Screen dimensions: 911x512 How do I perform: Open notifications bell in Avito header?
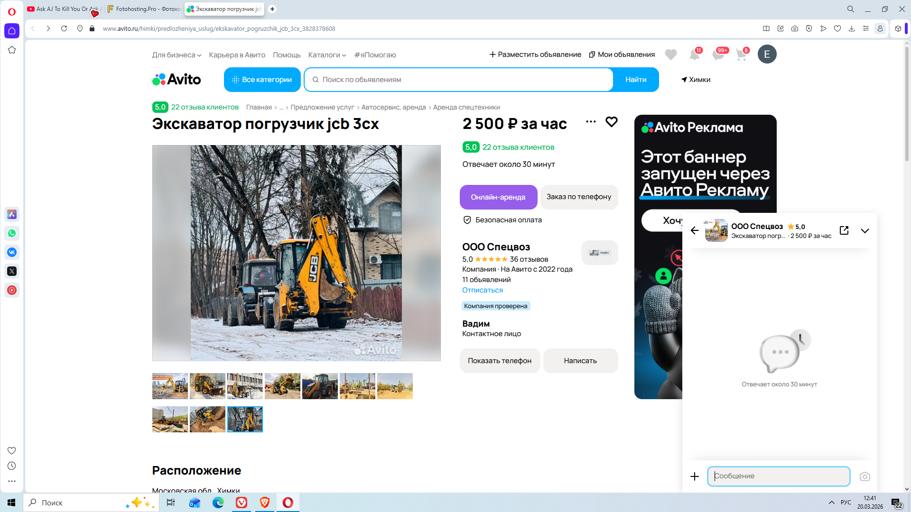coord(695,55)
